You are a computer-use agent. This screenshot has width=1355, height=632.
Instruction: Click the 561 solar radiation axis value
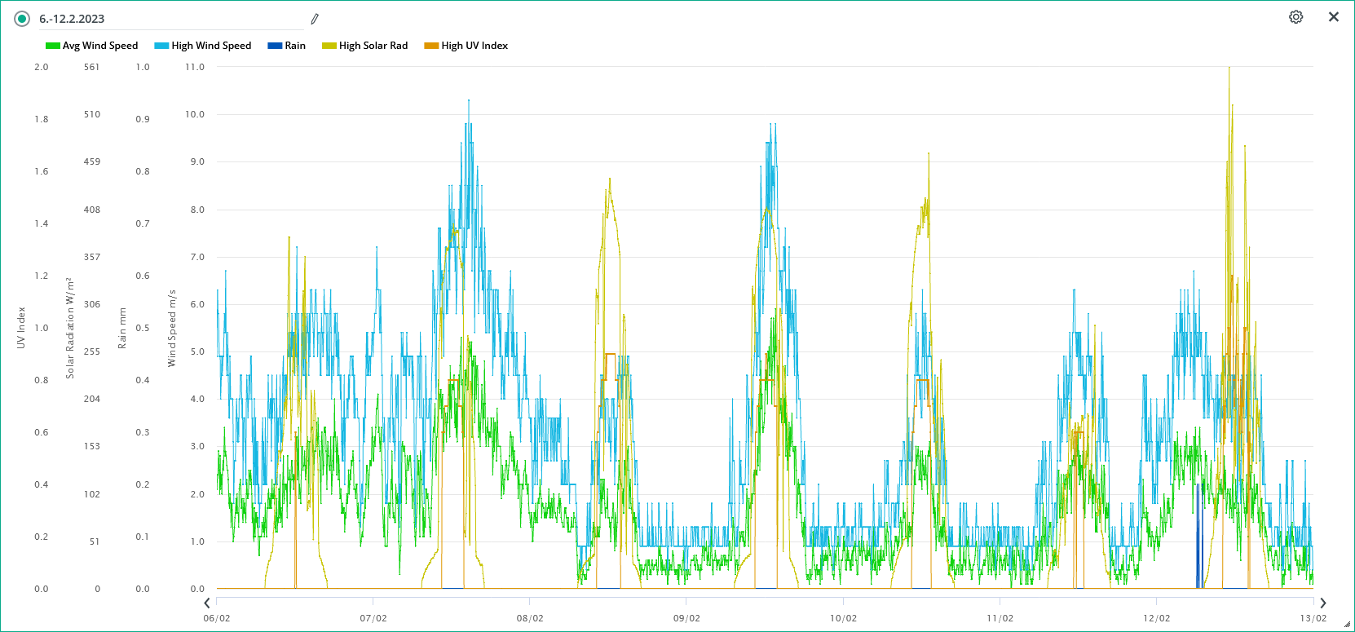click(92, 67)
